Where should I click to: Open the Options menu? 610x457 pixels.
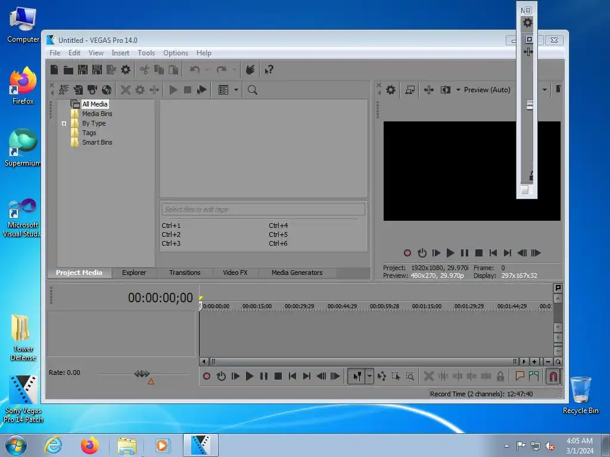pos(176,53)
